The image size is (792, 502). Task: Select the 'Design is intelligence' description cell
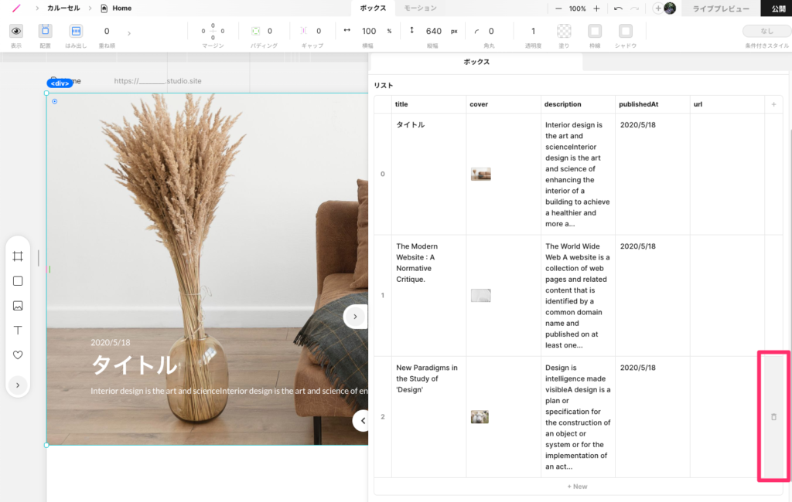click(578, 417)
